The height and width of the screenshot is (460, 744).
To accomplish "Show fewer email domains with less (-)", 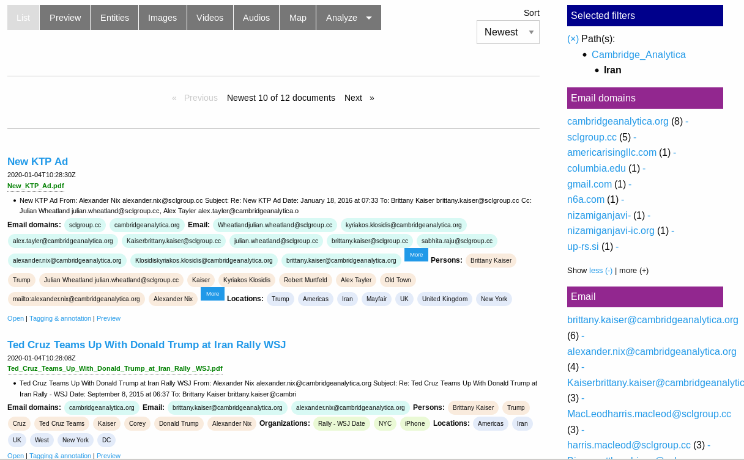I will (x=600, y=270).
